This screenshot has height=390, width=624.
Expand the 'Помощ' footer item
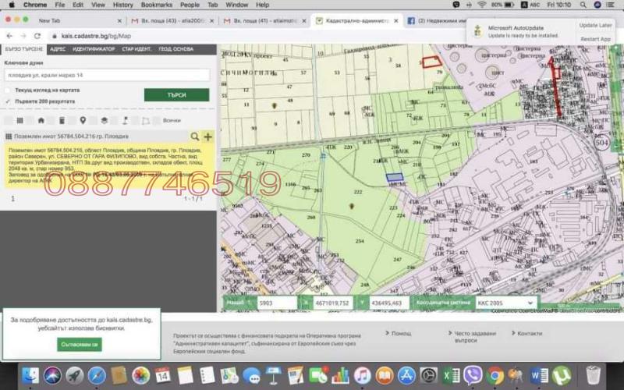[400, 333]
